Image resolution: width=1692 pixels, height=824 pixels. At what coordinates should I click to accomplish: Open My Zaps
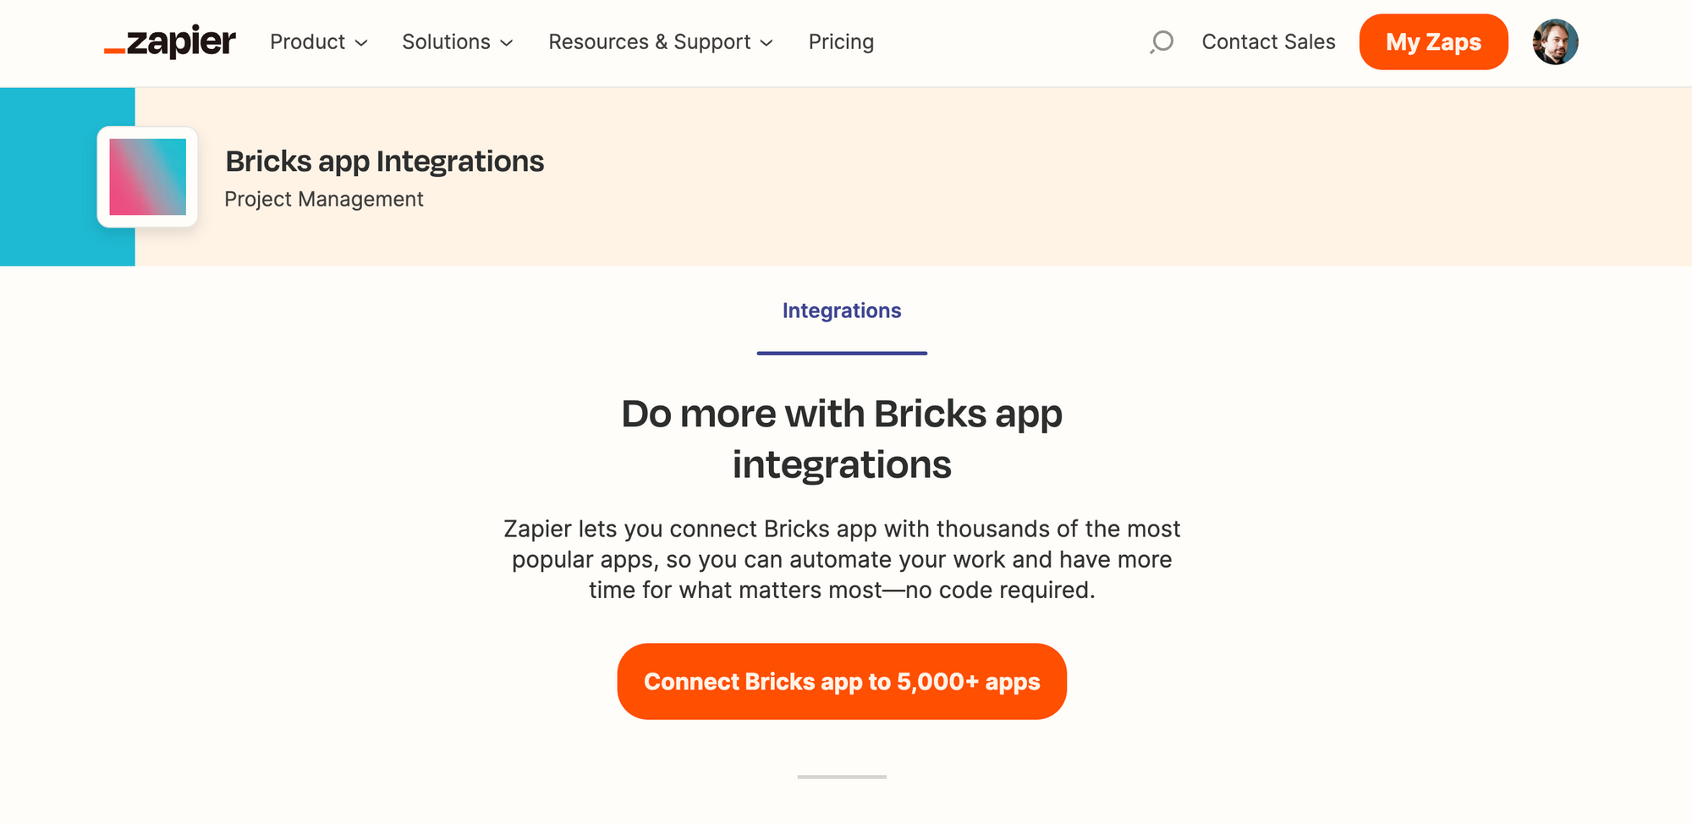coord(1433,42)
